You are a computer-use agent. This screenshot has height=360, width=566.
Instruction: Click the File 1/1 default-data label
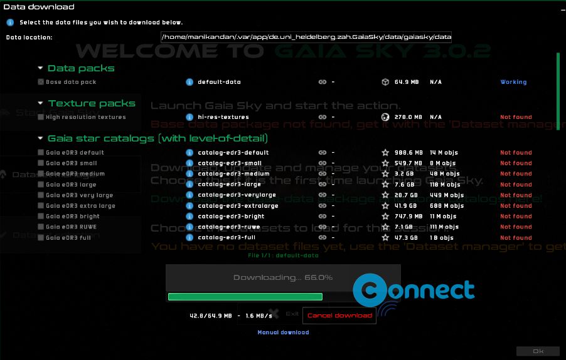[x=283, y=255]
